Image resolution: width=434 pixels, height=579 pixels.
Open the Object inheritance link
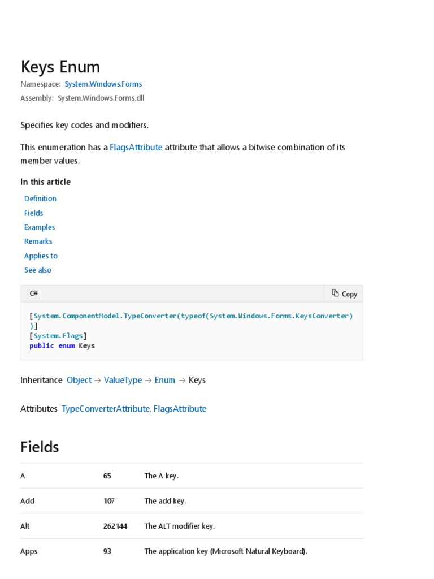tap(79, 380)
